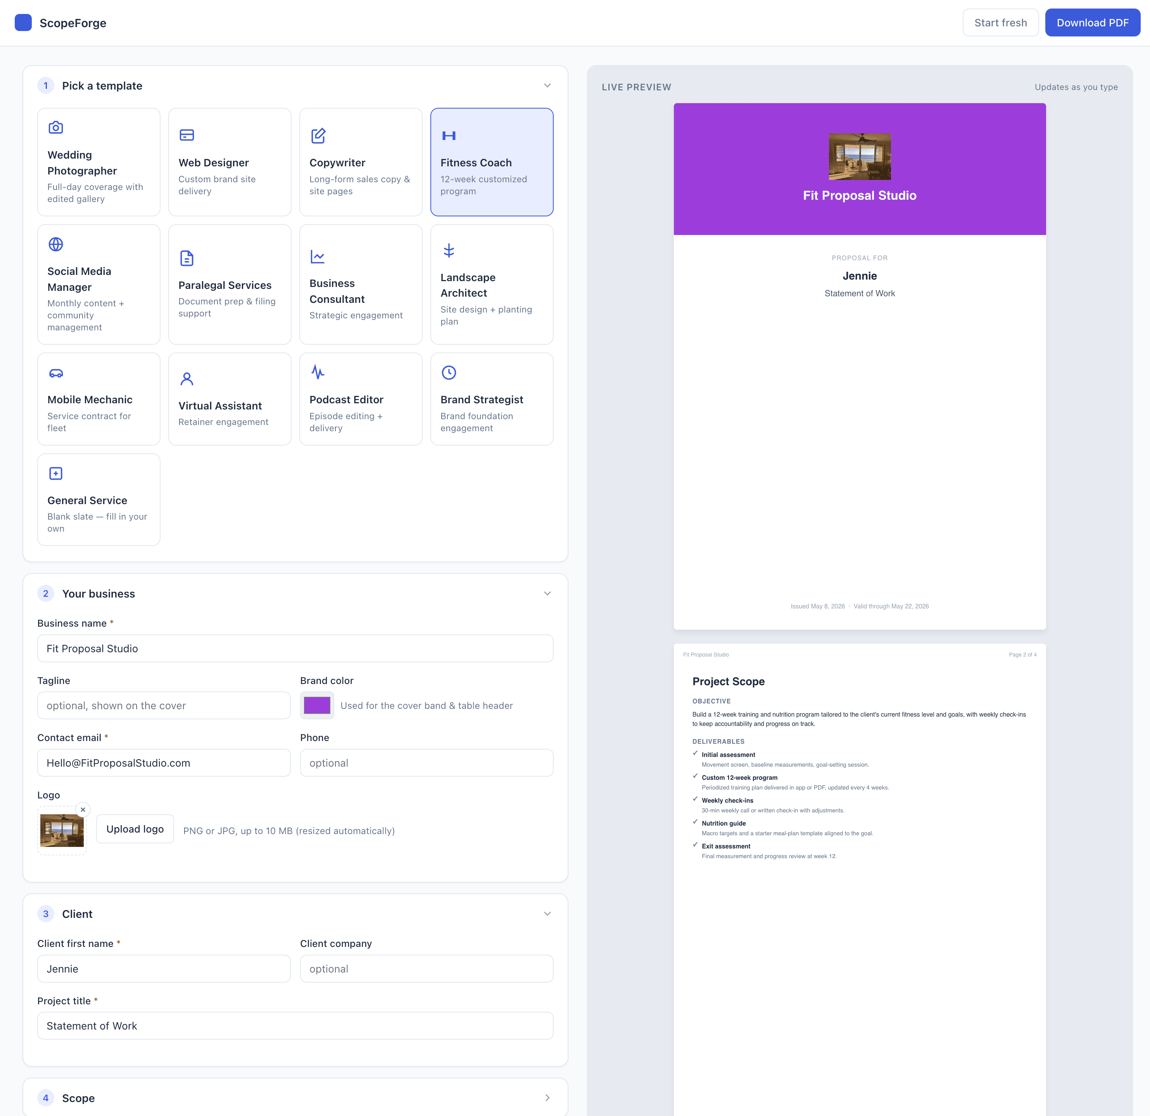
Task: Collapse the Your business section
Action: [x=547, y=594]
